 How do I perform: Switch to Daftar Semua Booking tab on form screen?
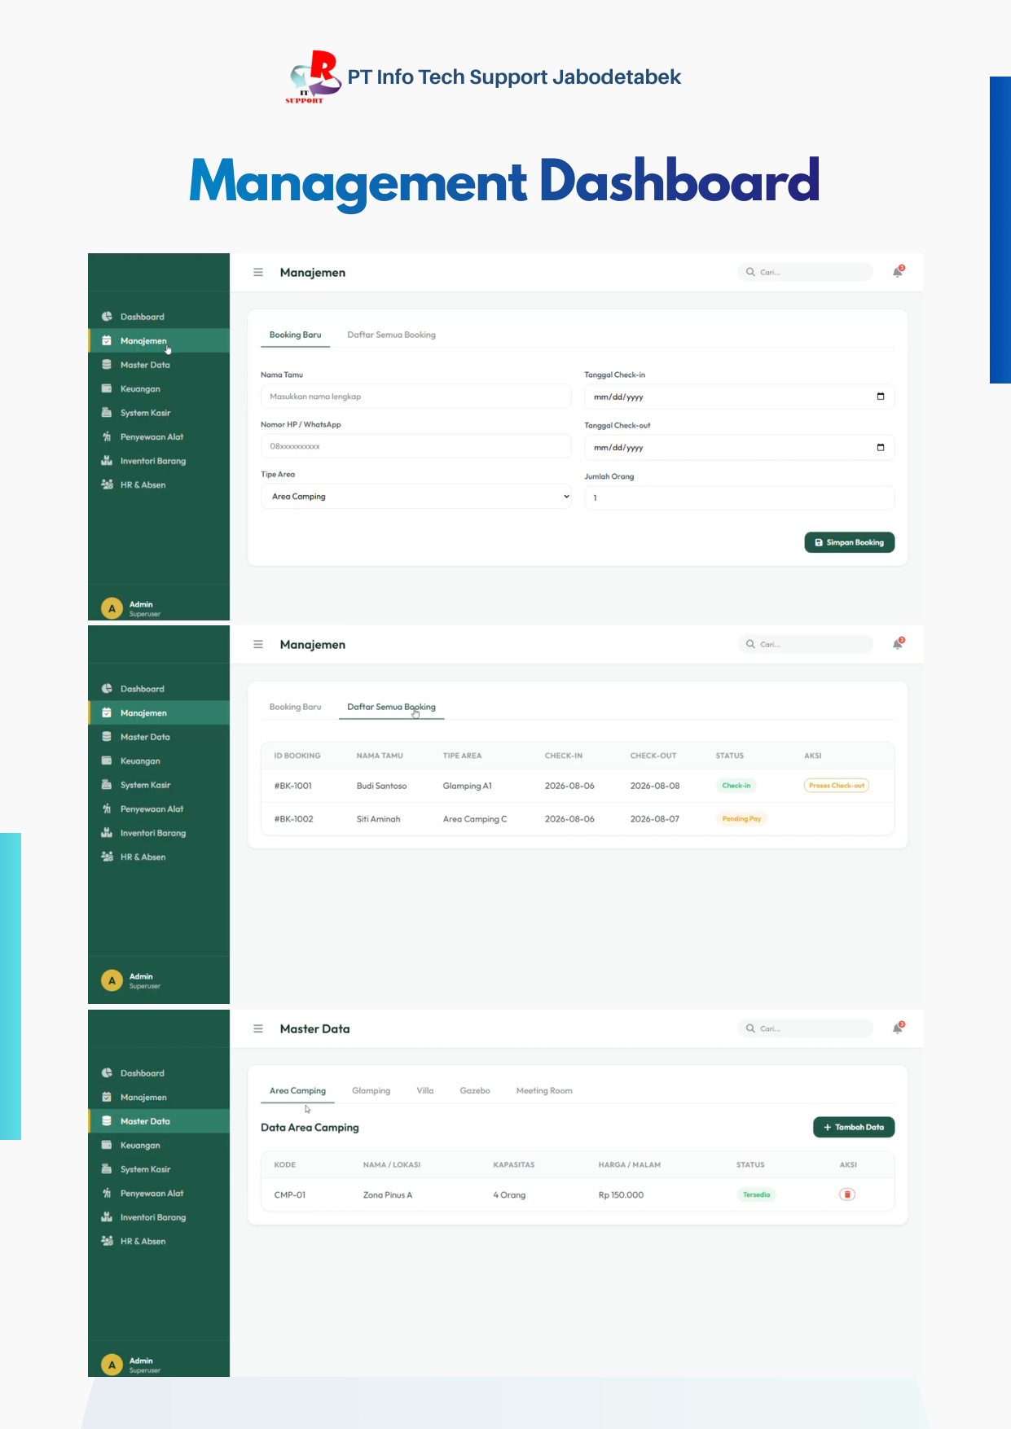[391, 335]
